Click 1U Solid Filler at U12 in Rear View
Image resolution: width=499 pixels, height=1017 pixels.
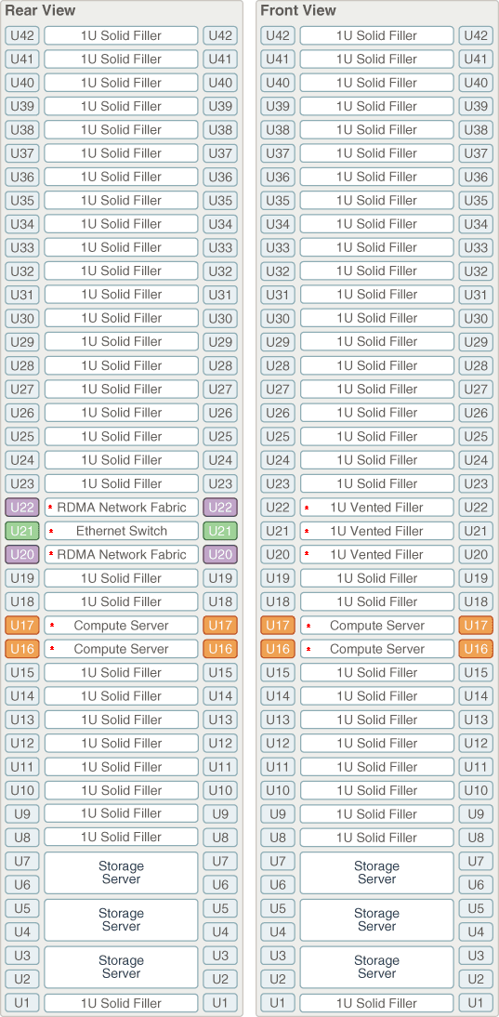pos(121,743)
